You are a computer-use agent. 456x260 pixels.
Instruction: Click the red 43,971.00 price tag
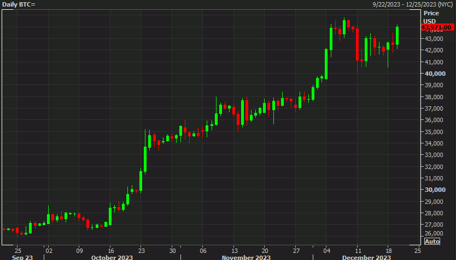[436, 27]
